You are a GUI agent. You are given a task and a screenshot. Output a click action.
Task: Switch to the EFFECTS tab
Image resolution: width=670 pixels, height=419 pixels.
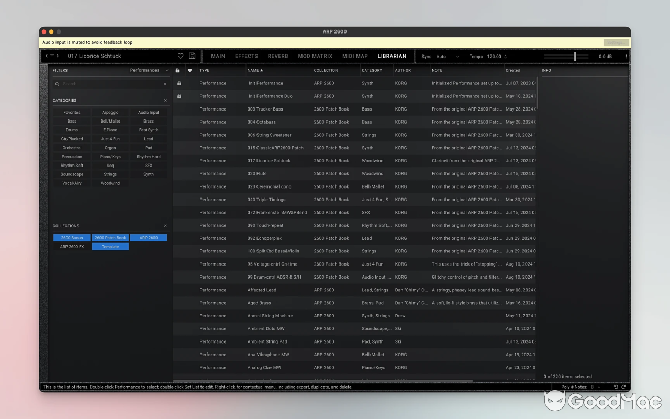pyautogui.click(x=247, y=56)
